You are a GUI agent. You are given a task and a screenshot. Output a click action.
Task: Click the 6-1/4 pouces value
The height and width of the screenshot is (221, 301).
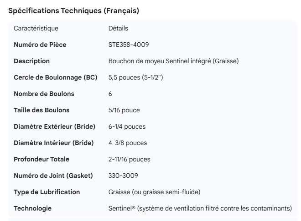coord(127,126)
